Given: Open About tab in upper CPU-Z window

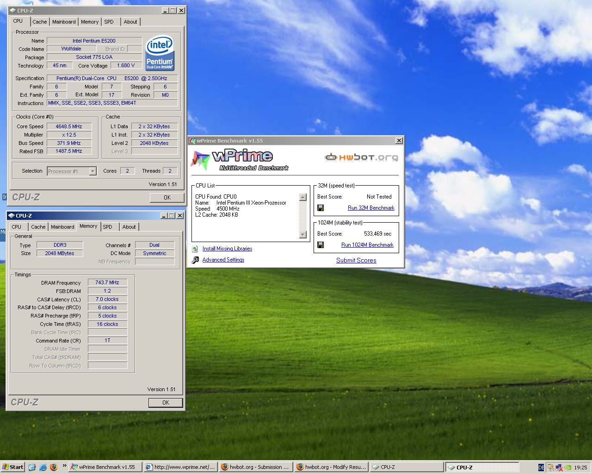Looking at the screenshot, I should coord(130,22).
